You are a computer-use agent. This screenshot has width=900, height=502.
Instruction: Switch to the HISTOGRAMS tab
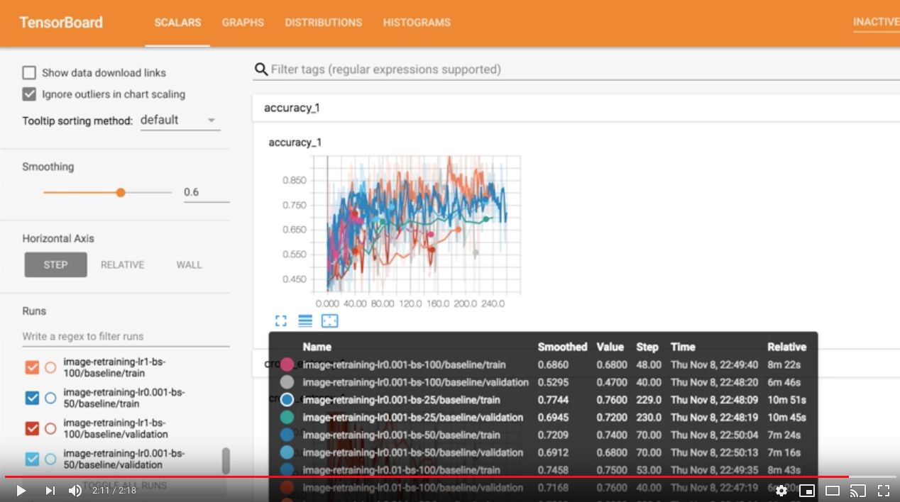417,23
